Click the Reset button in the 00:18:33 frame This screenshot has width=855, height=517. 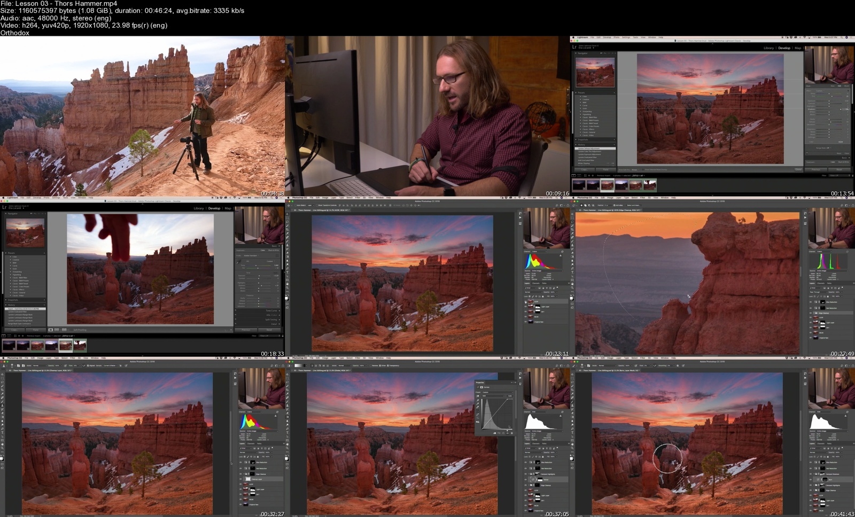(269, 330)
